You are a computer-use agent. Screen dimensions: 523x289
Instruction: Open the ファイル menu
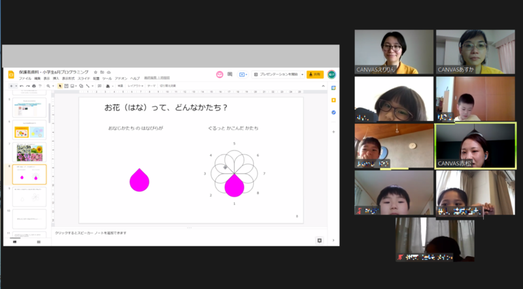coord(25,78)
